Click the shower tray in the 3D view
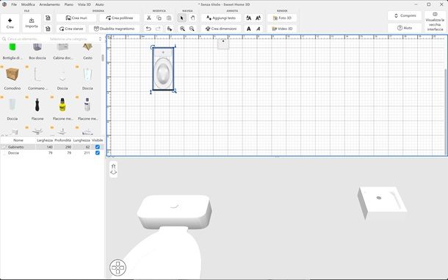Image resolution: width=448 pixels, height=280 pixels. tap(382, 203)
